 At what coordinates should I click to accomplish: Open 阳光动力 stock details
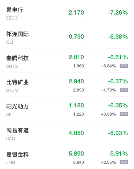[x=67, y=109]
